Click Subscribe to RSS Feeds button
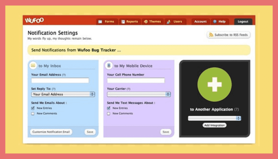278x159 pixels. coord(229,35)
